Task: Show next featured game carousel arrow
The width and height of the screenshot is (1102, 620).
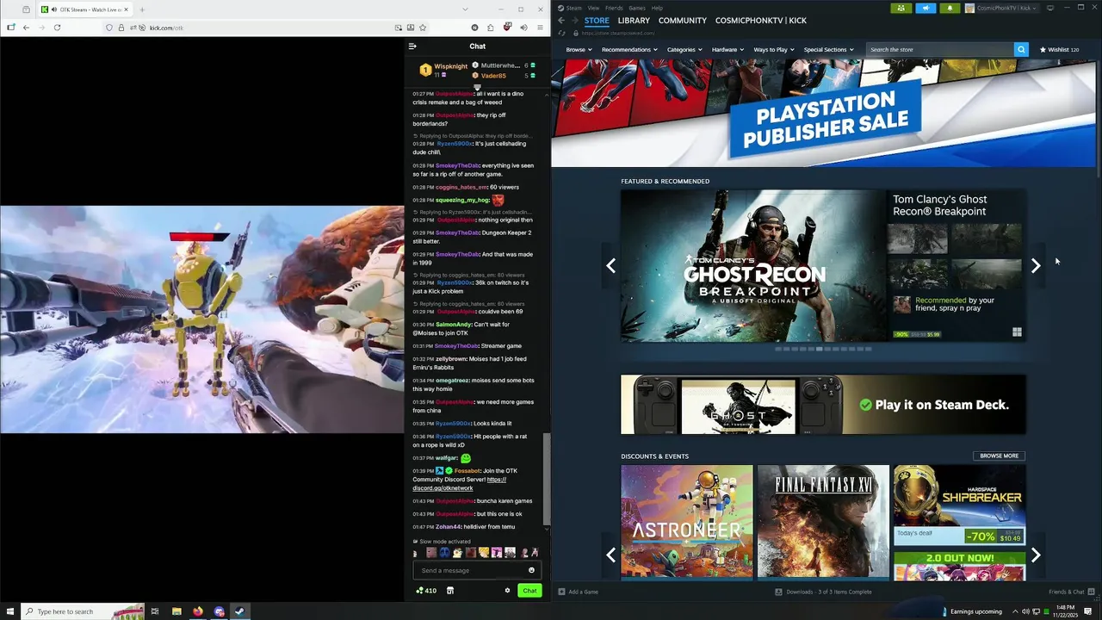Action: 1036,266
